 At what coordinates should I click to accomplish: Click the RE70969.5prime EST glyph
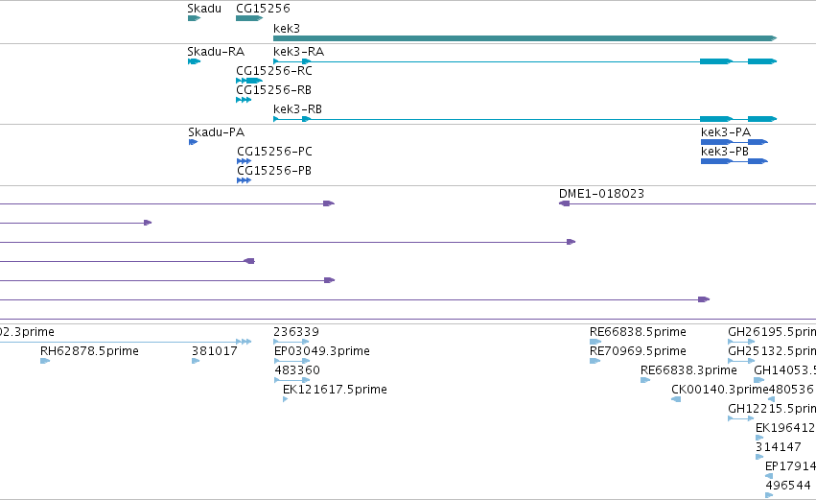[x=595, y=361]
